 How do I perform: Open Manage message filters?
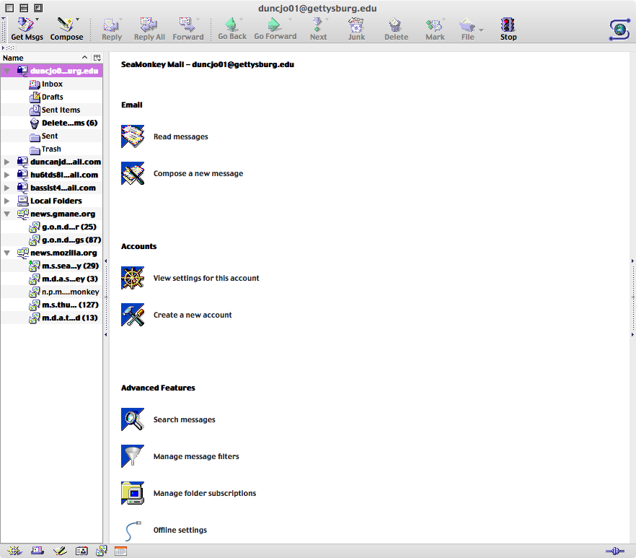pos(195,456)
